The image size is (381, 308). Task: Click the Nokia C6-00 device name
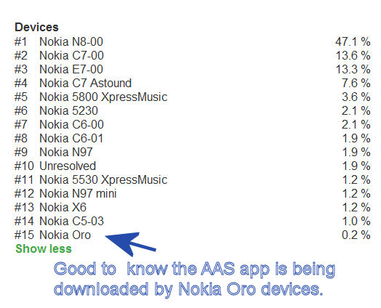point(71,125)
